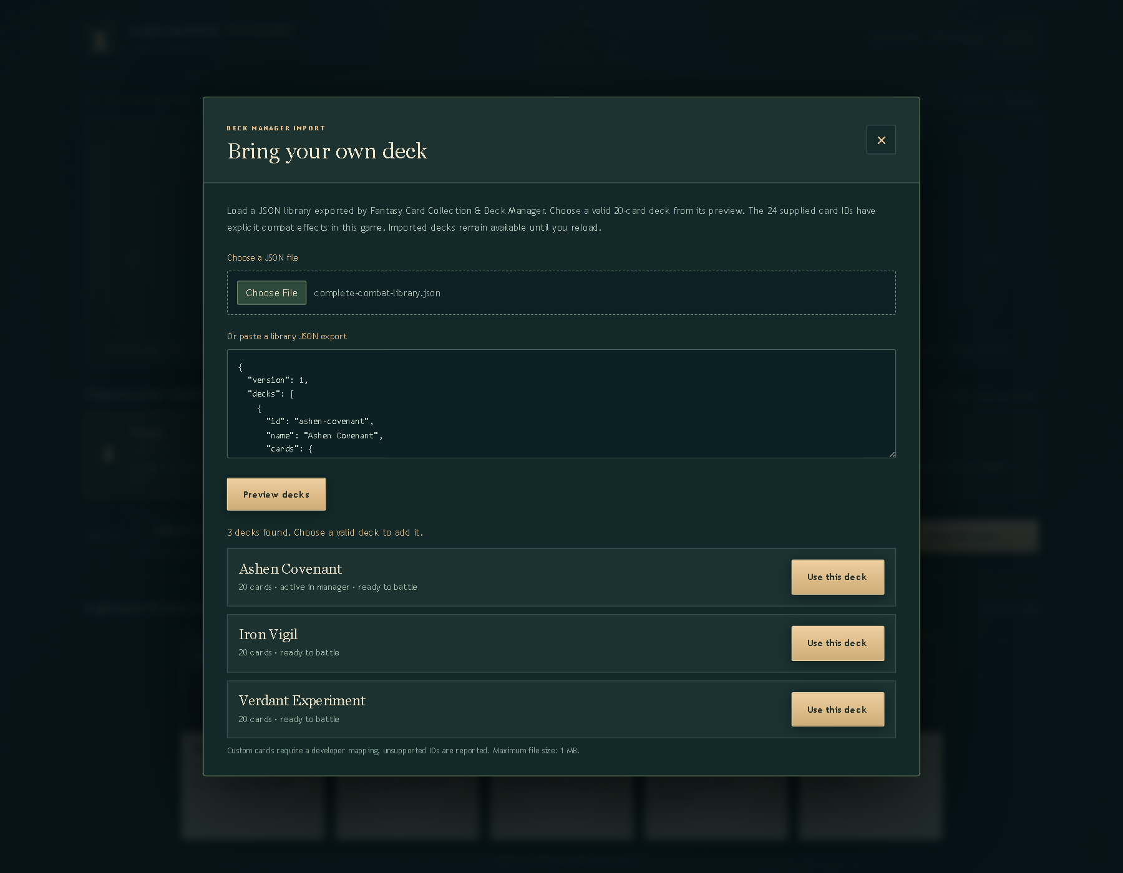Use the Verdant Experiment deck
Image resolution: width=1123 pixels, height=873 pixels.
point(837,710)
